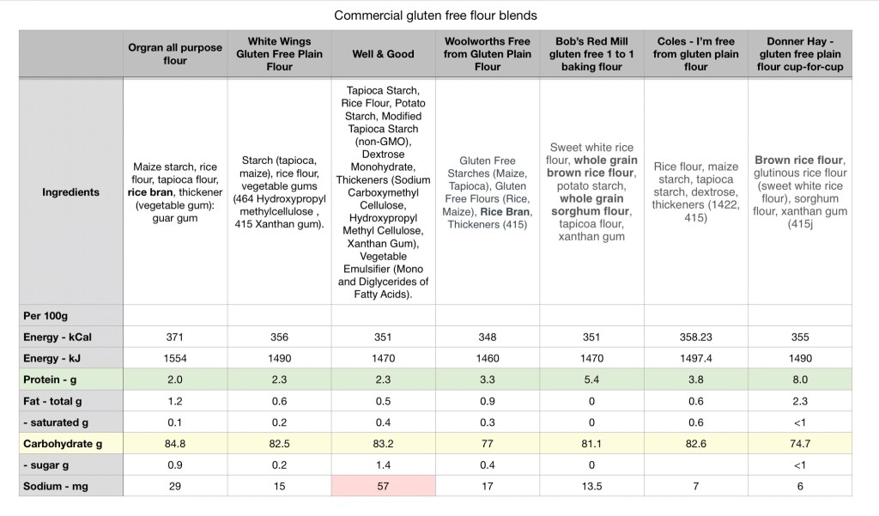
Task: Click the 'Ingredients' row label
Action: [x=70, y=192]
